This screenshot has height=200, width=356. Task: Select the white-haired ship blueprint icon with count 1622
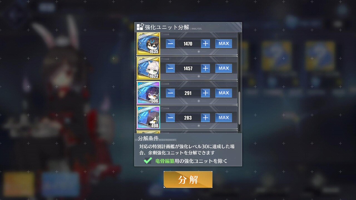tap(149, 68)
